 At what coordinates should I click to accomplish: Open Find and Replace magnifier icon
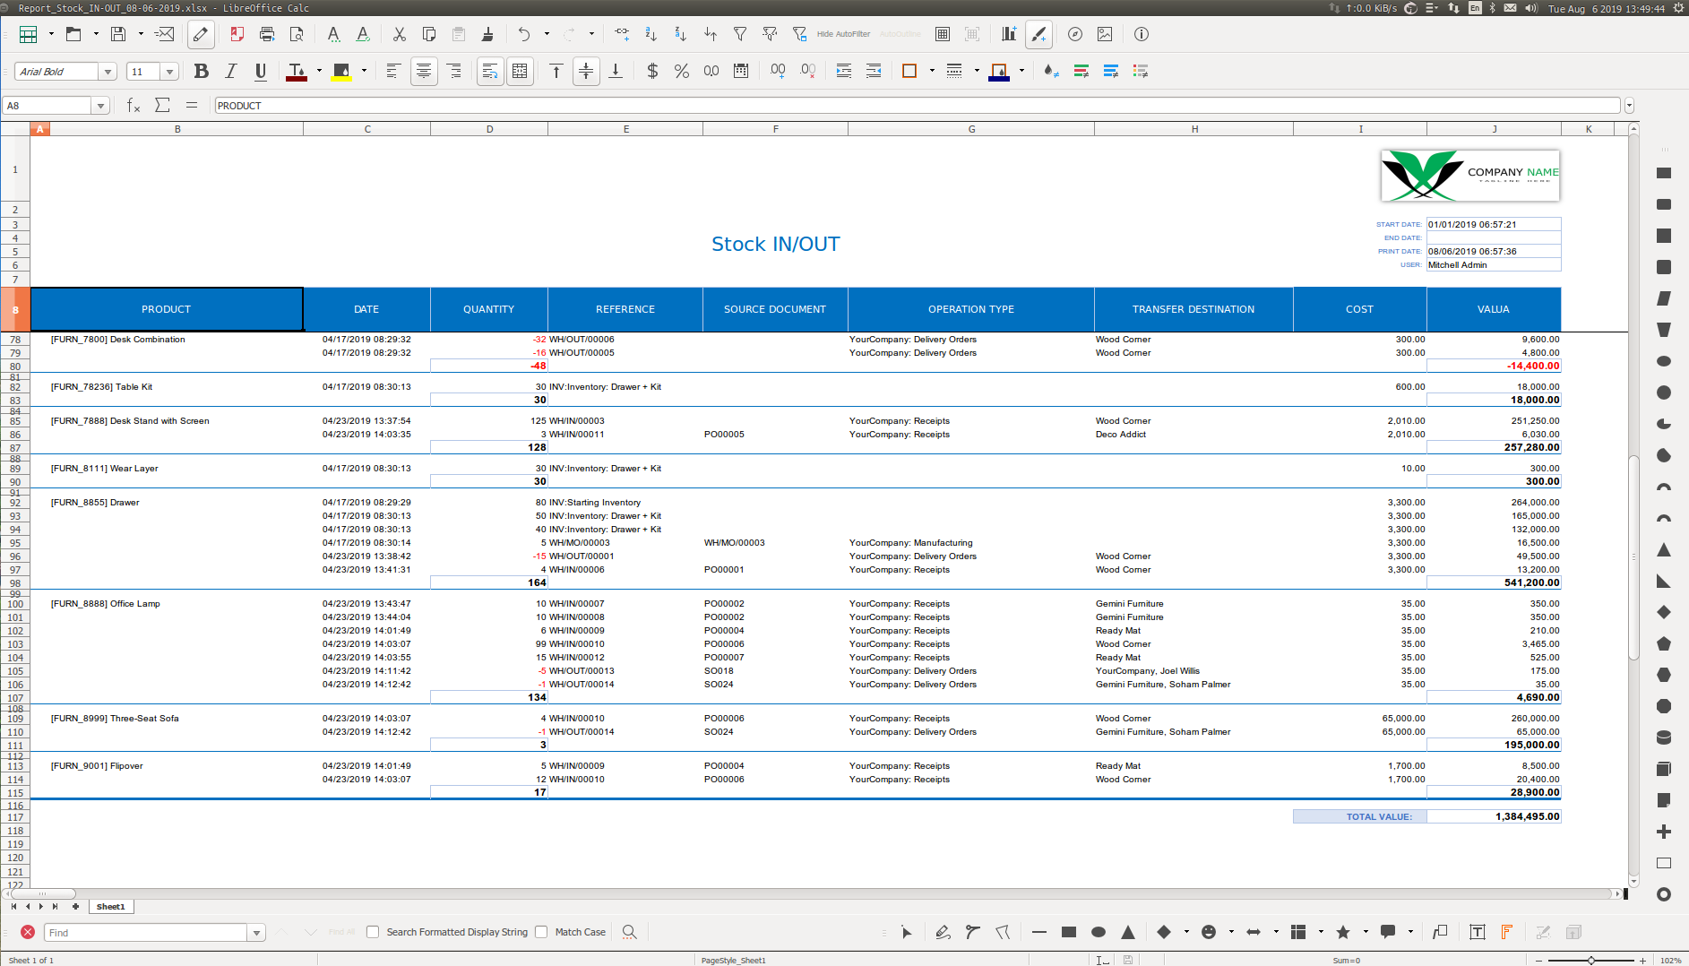tap(630, 932)
